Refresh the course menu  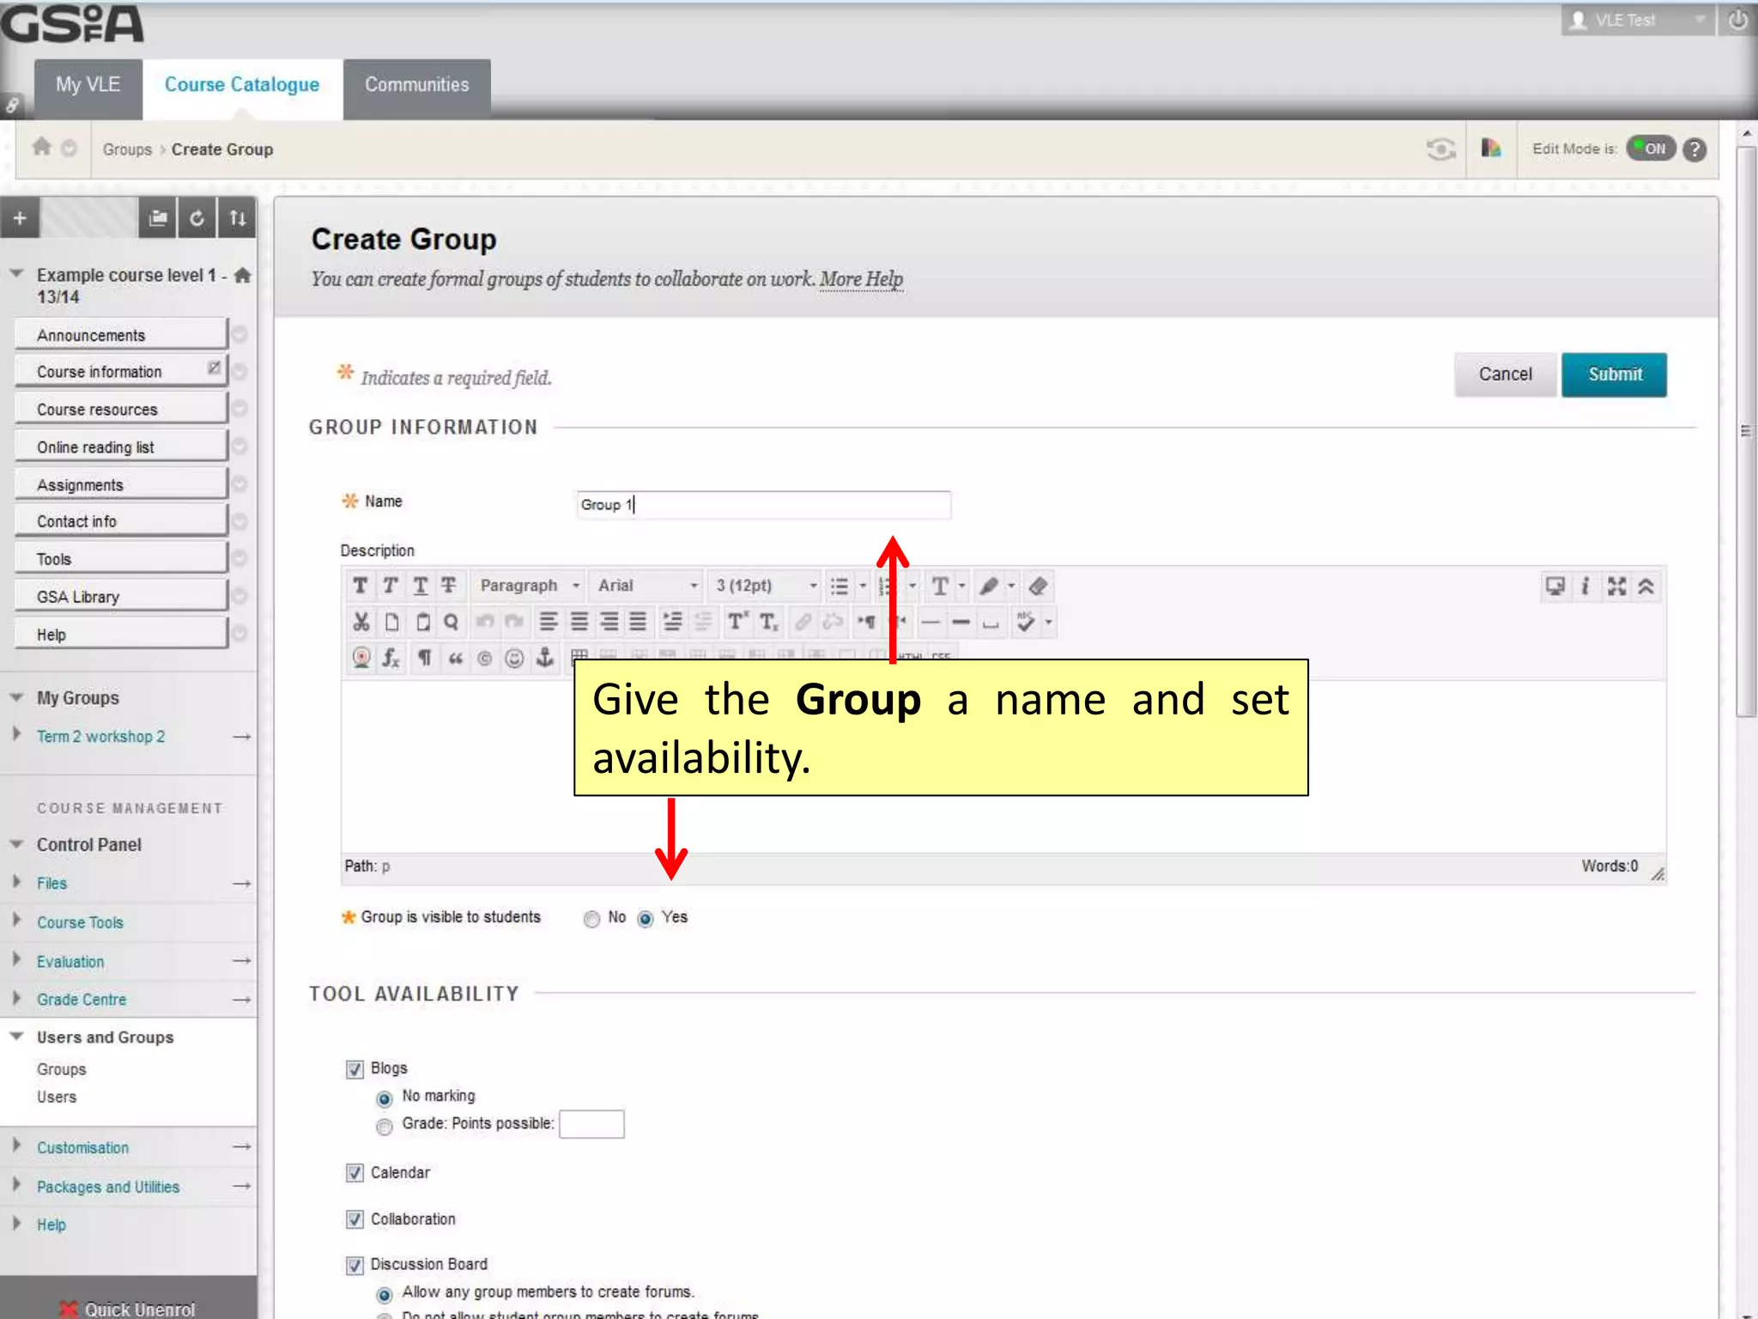coord(197,218)
